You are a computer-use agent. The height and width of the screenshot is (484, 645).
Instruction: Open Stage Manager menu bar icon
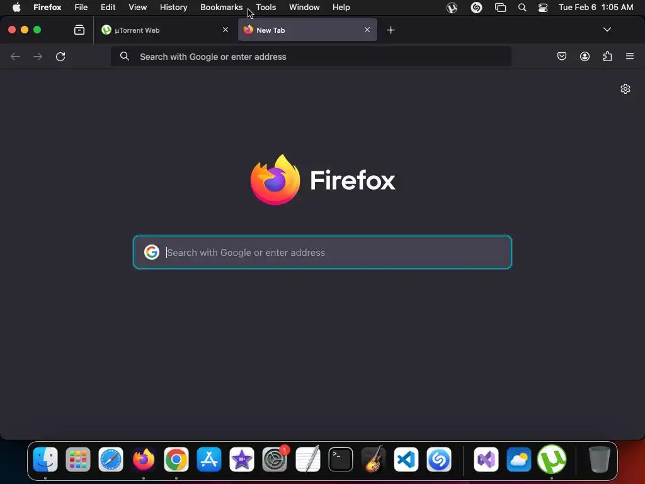click(500, 8)
